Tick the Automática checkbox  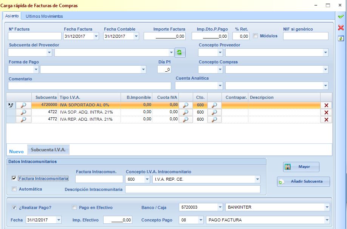tap(14, 189)
